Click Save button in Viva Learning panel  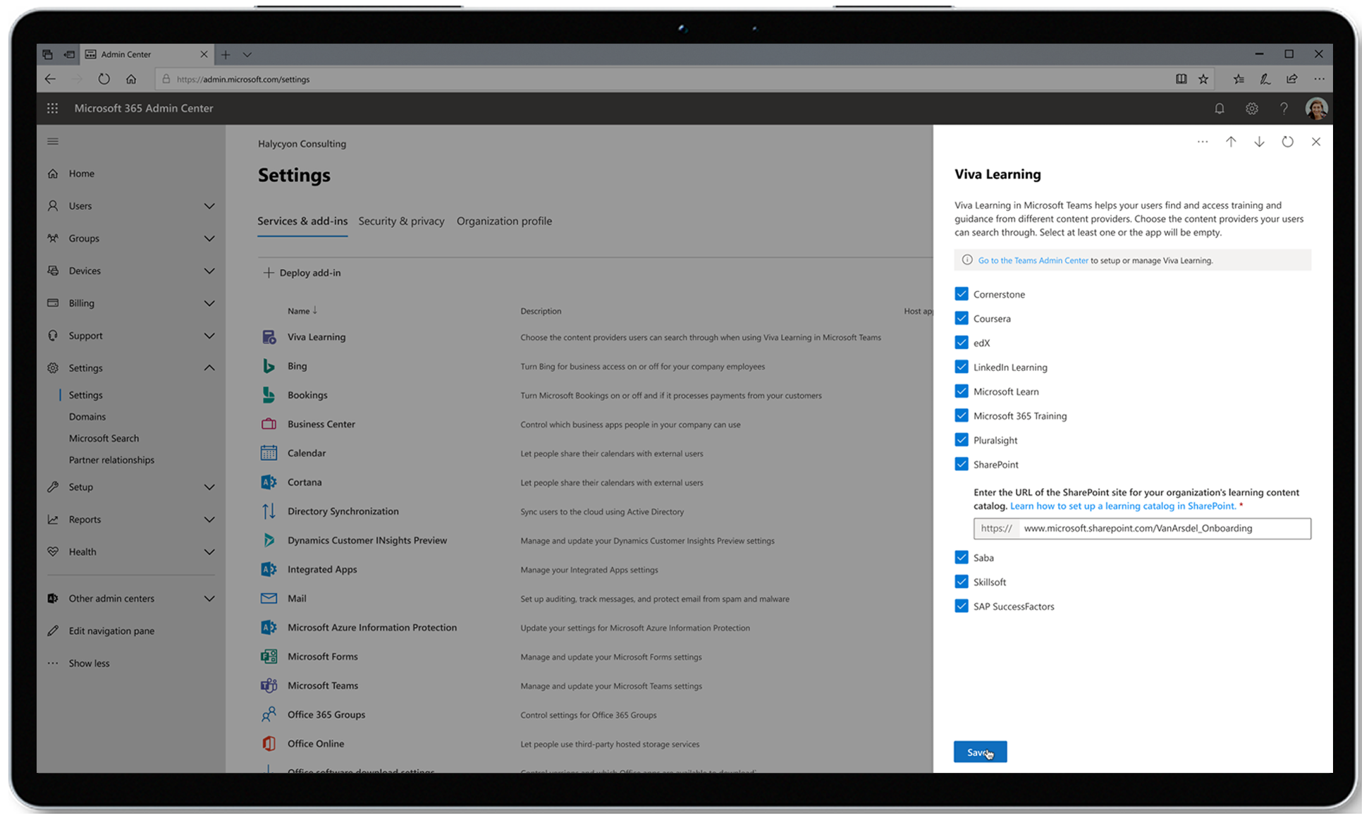(980, 751)
